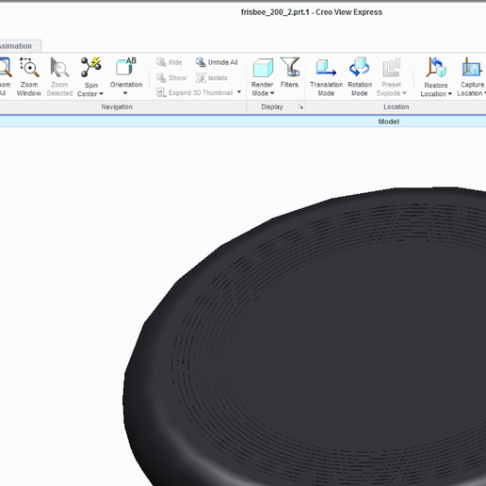The height and width of the screenshot is (486, 486).
Task: Click the 'Location' group label
Action: pos(397,106)
